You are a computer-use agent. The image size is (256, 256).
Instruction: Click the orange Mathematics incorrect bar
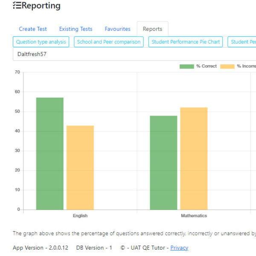(194, 158)
